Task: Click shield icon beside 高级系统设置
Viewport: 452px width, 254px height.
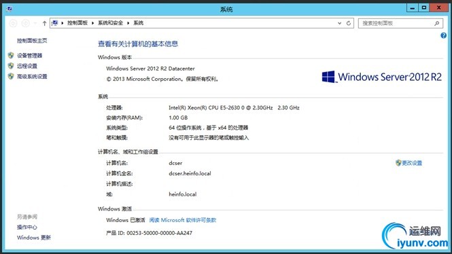Action: [11, 76]
